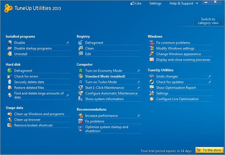
Task: Open Settings in the top bar
Action: point(155,3)
